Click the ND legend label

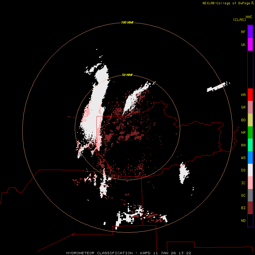click(x=243, y=221)
